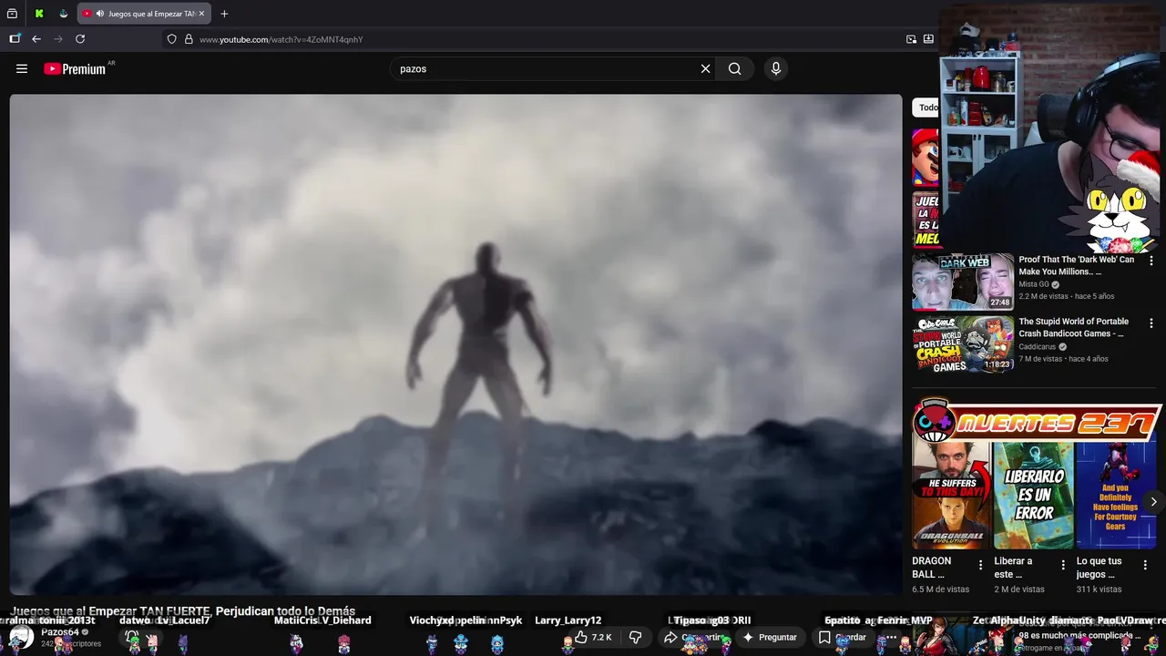Open options for Liberar a este video
The width and height of the screenshot is (1166, 656).
tap(1062, 566)
